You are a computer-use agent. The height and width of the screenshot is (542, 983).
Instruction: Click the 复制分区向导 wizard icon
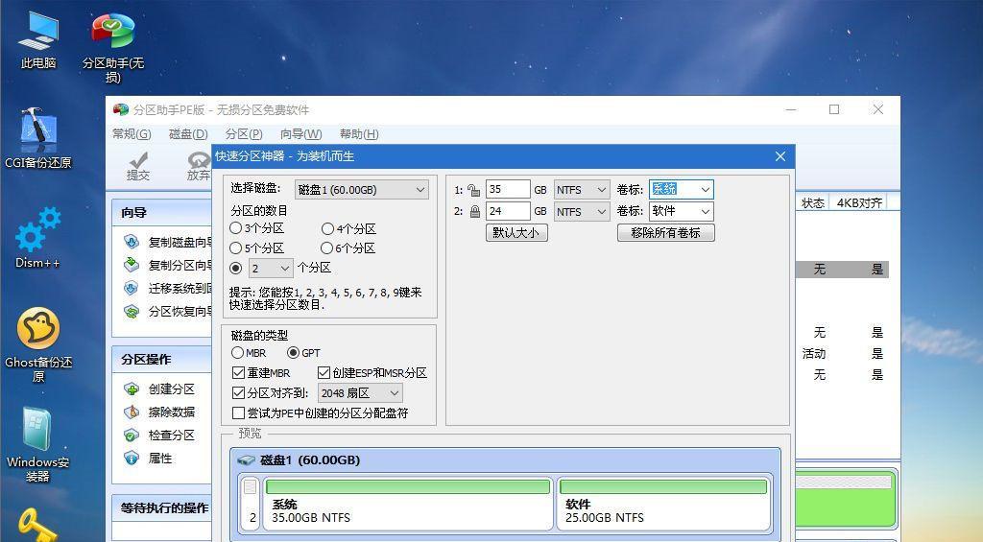[x=131, y=265]
